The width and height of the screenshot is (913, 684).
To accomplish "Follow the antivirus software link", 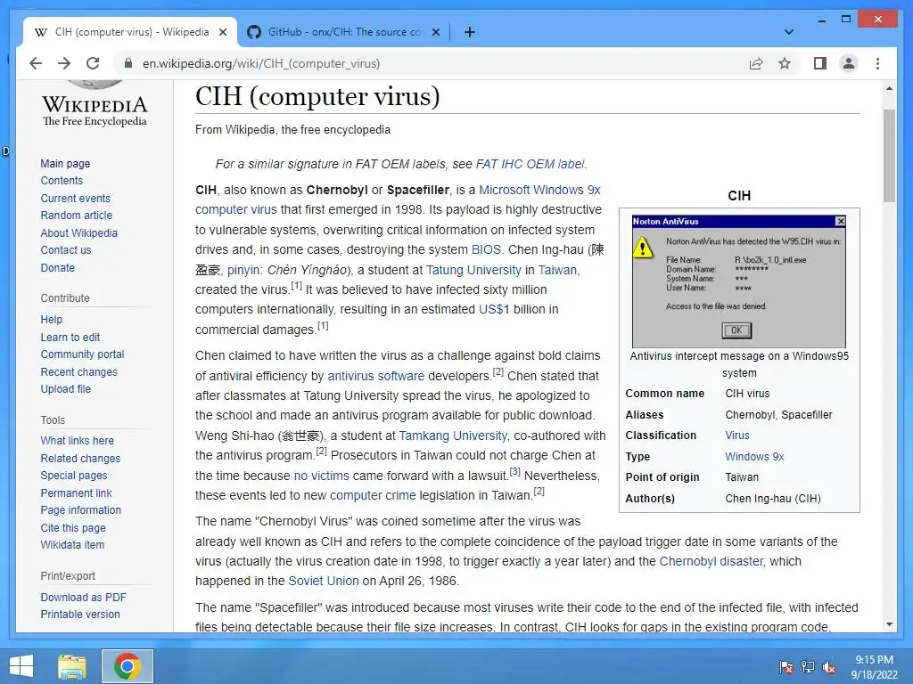I will pyautogui.click(x=376, y=376).
